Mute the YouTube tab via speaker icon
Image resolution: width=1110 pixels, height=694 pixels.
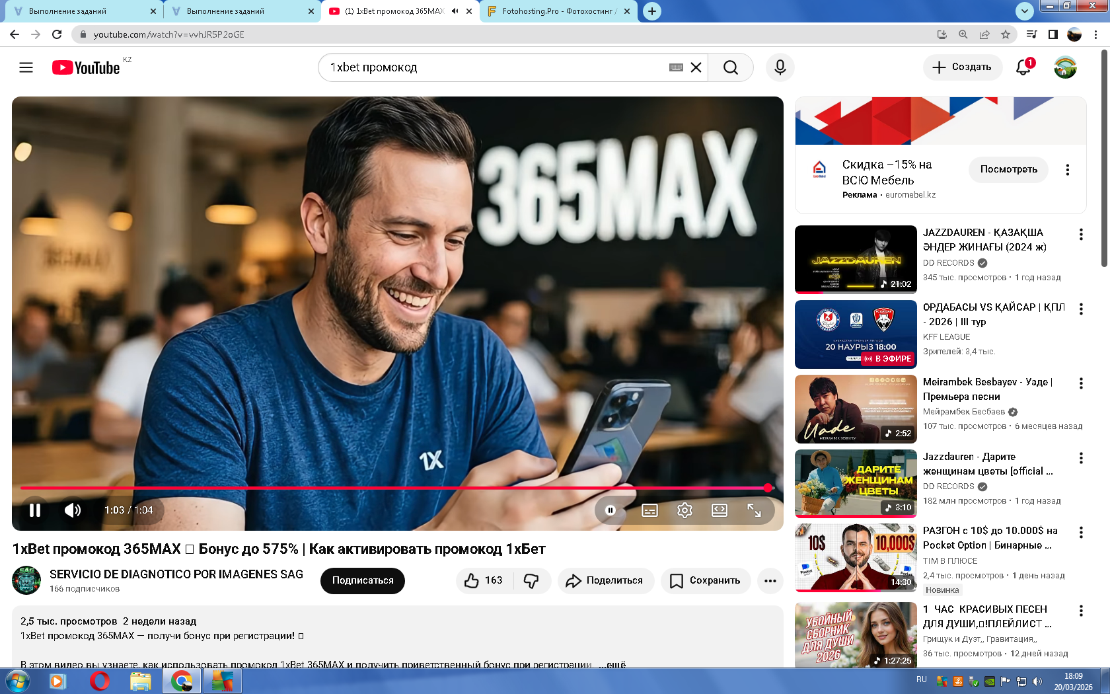pos(455,11)
